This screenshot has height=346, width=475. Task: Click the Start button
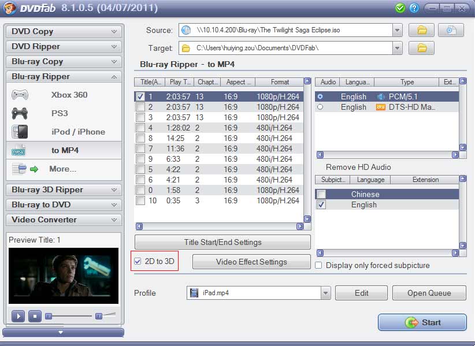(x=422, y=322)
